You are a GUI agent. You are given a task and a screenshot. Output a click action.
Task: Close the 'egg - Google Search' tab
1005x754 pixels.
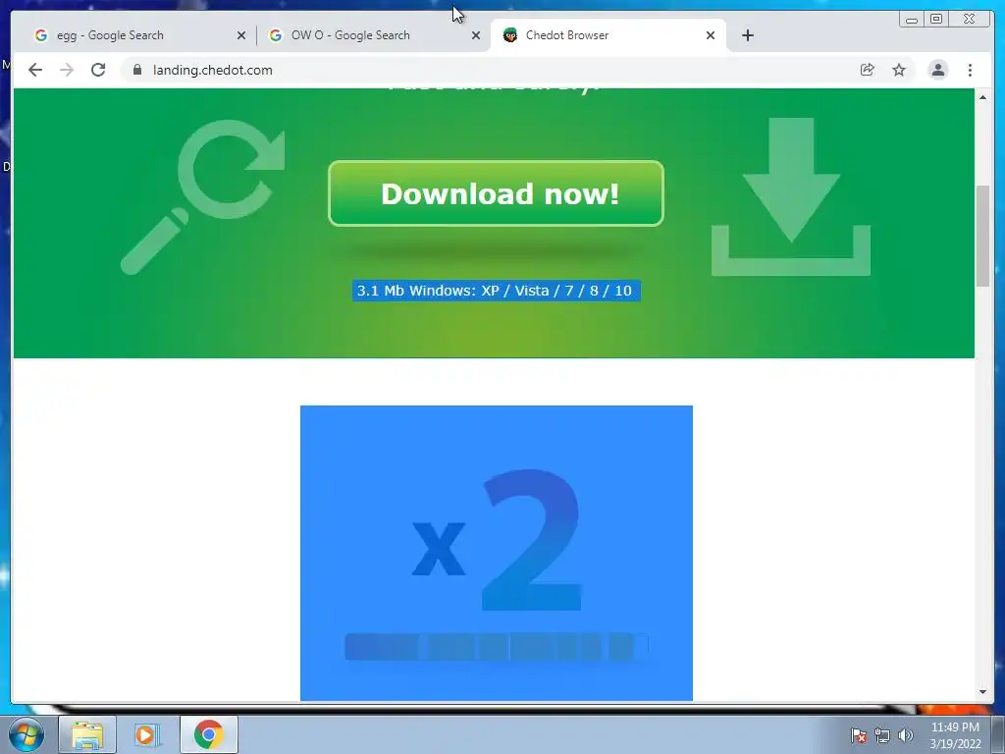click(241, 35)
